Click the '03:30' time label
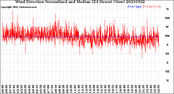174x94 pixels. click(x=25, y=89)
